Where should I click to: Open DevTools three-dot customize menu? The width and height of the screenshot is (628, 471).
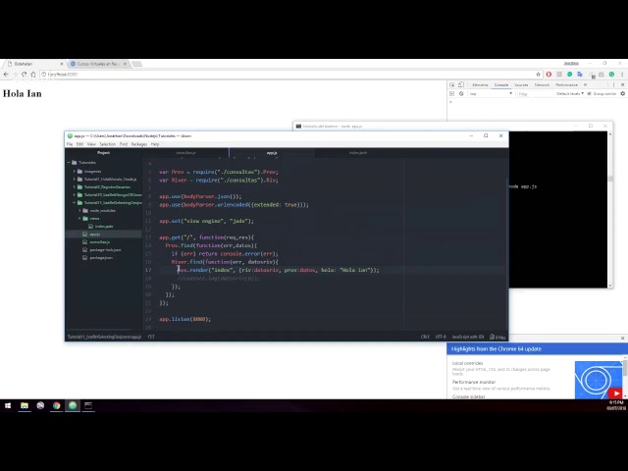pos(613,85)
